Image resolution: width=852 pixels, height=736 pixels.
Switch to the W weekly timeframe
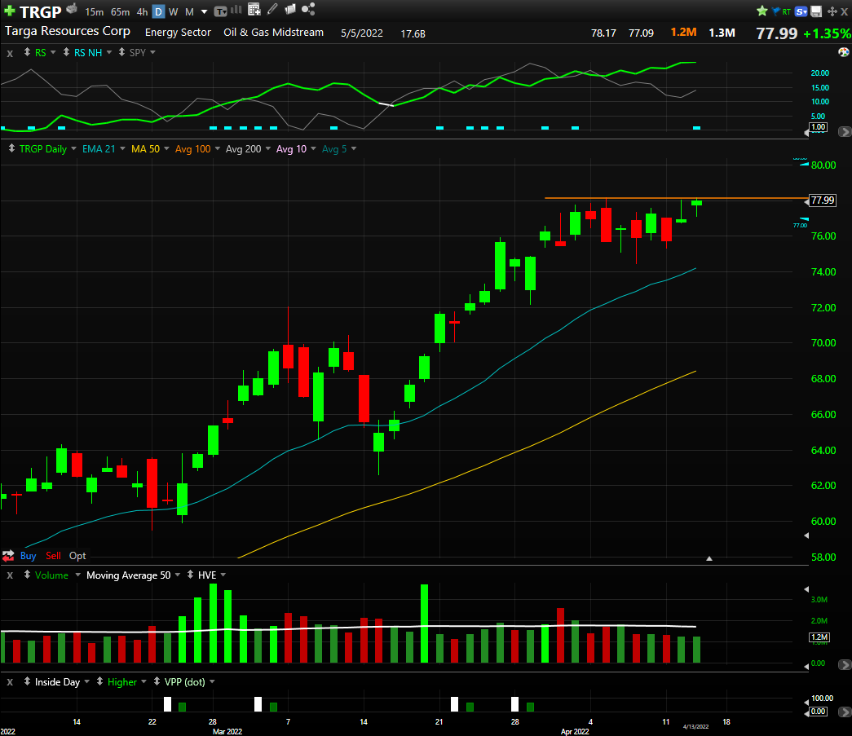(x=174, y=12)
